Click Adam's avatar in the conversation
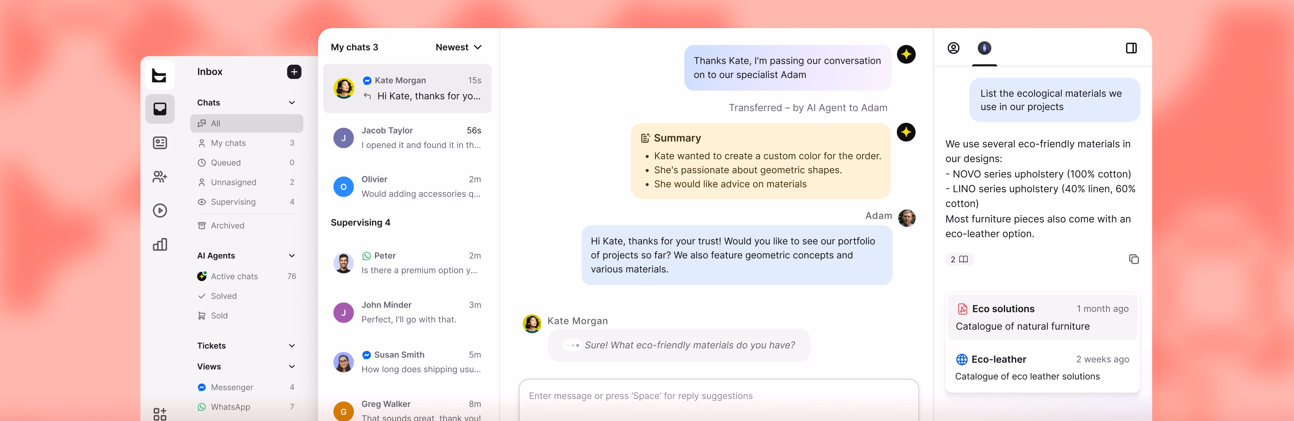This screenshot has height=421, width=1294. (x=907, y=218)
